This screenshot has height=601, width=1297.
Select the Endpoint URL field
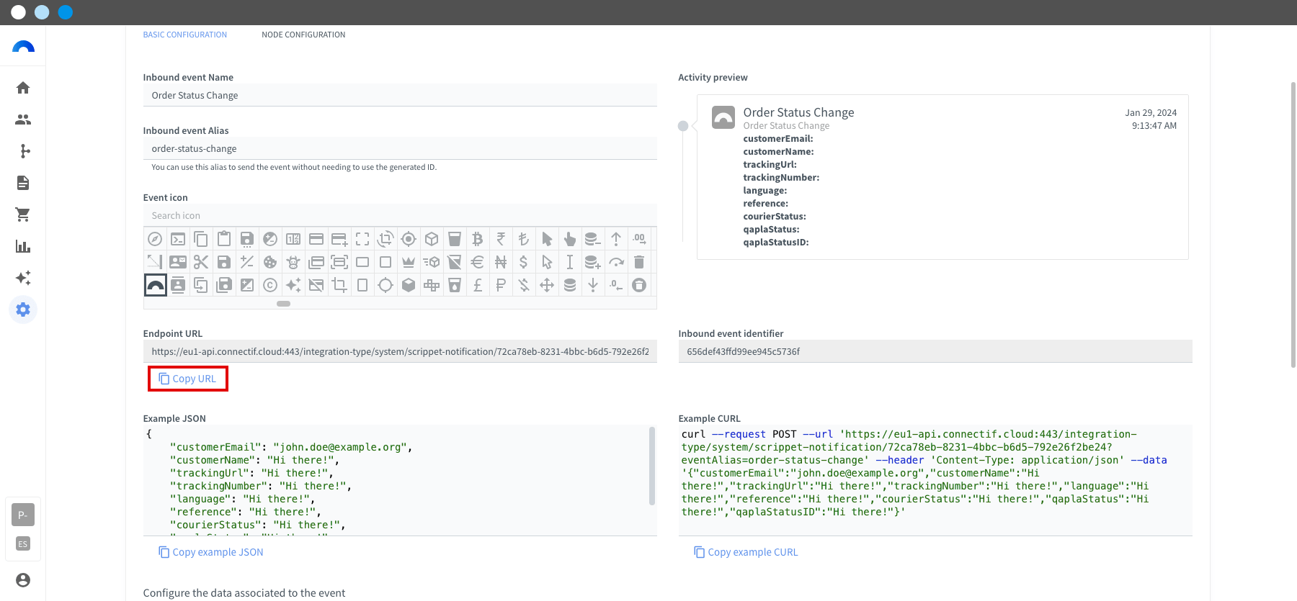click(400, 351)
